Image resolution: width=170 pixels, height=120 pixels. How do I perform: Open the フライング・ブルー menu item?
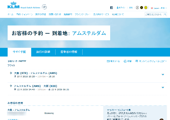[x=83, y=14]
